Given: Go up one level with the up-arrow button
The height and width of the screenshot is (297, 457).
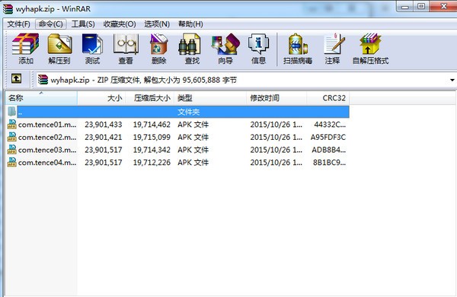Looking at the screenshot, I should click(x=16, y=79).
